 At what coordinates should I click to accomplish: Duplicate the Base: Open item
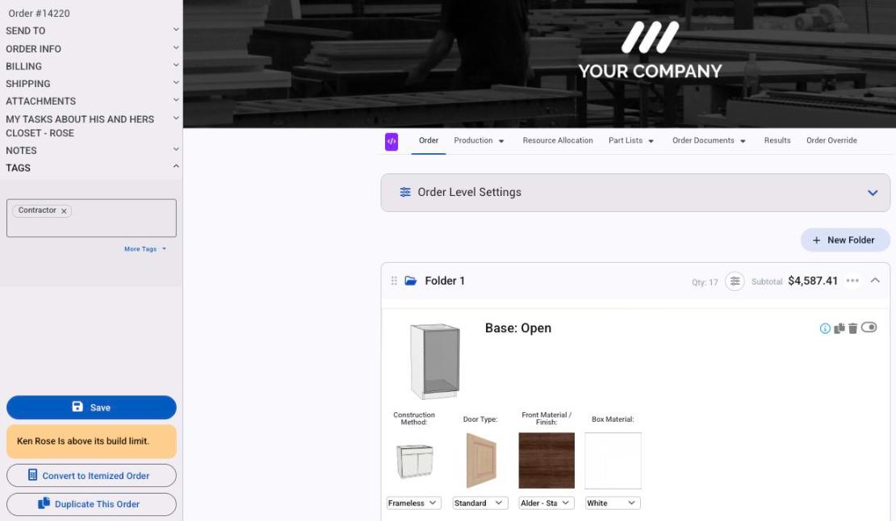point(839,328)
